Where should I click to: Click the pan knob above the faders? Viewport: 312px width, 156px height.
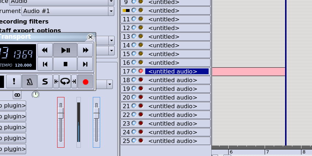click(35, 94)
